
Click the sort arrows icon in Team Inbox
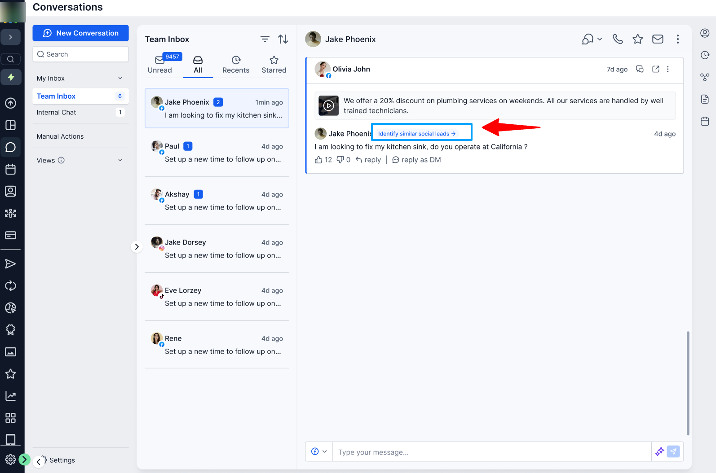click(x=283, y=39)
